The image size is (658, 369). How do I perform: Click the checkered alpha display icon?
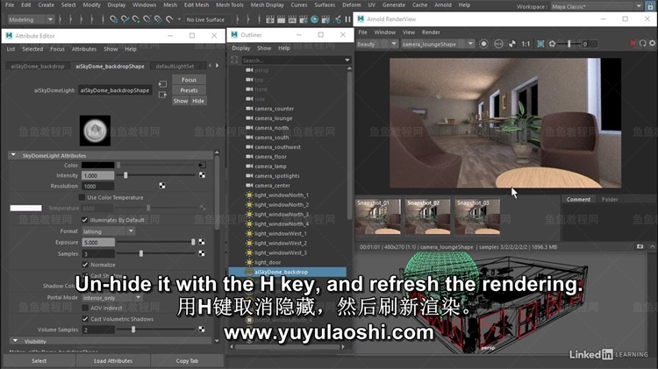[512, 44]
